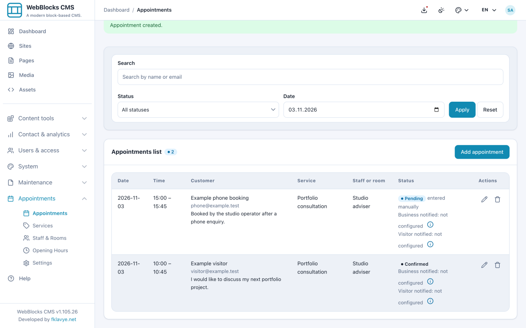Open the EN language selector
Image resolution: width=526 pixels, height=328 pixels.
(489, 10)
